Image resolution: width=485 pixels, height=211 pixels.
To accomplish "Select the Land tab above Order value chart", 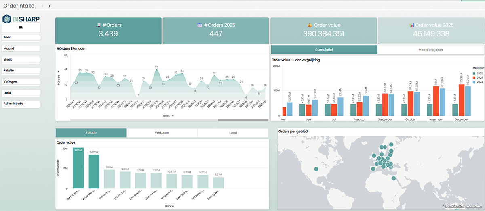I will [x=233, y=133].
